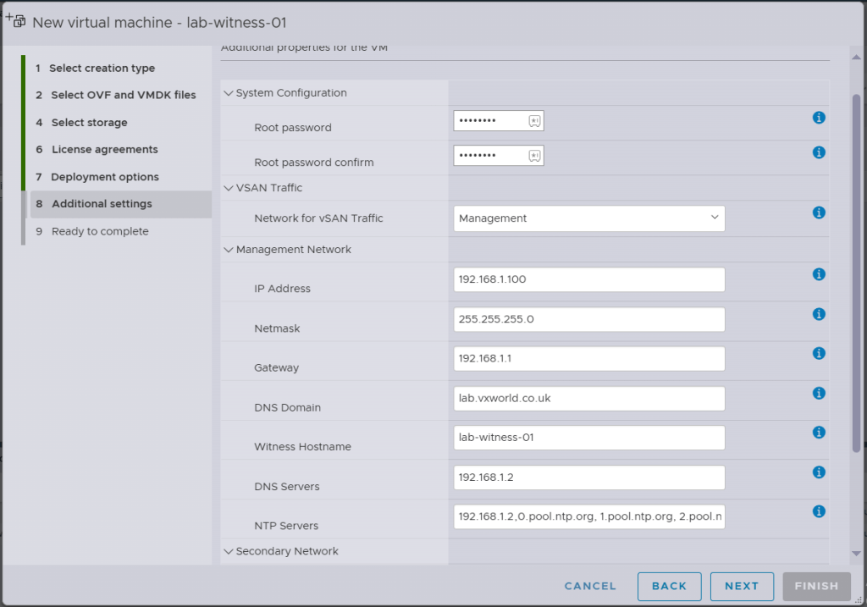Click info icon next to NTP Servers

[x=819, y=511]
